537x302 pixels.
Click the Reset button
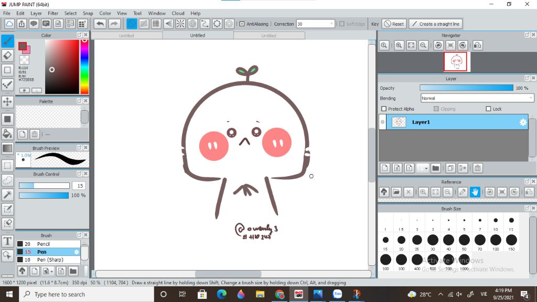tap(394, 24)
